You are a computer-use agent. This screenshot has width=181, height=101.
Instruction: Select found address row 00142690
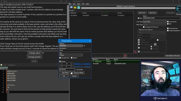tap(101, 15)
